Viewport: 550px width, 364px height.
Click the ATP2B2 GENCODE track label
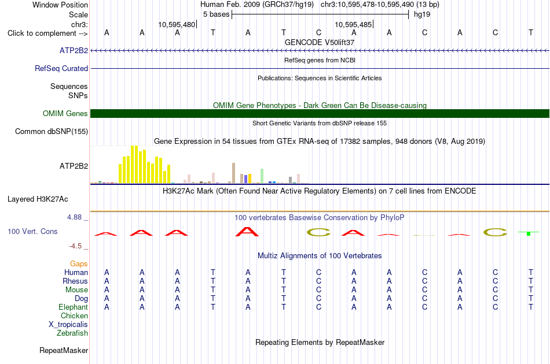click(74, 50)
